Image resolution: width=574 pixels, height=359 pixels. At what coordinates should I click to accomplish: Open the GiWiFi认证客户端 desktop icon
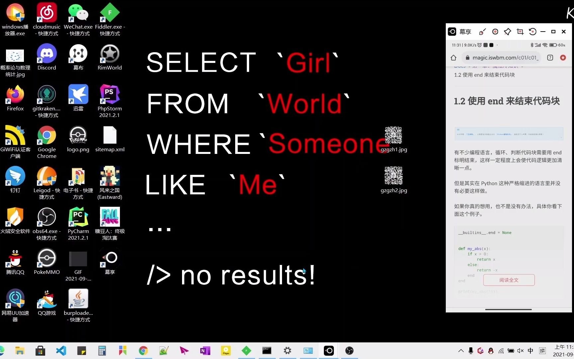click(15, 142)
